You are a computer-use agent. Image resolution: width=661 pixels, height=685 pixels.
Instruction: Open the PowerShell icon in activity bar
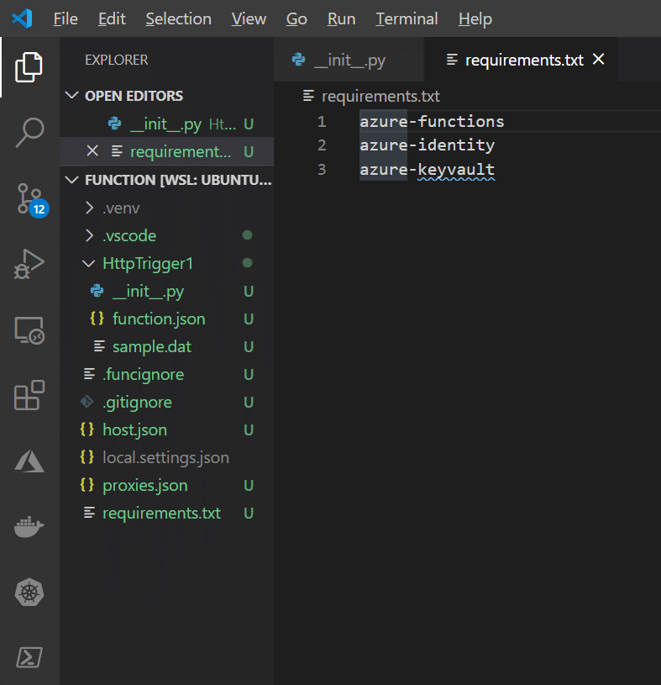29,657
